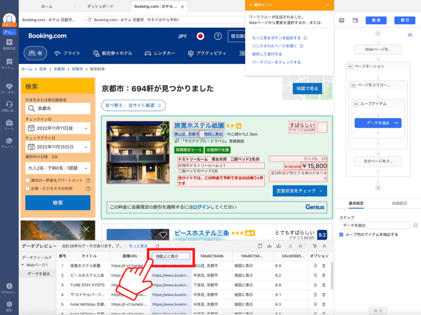Open the 基本設定 tab

click(x=356, y=203)
